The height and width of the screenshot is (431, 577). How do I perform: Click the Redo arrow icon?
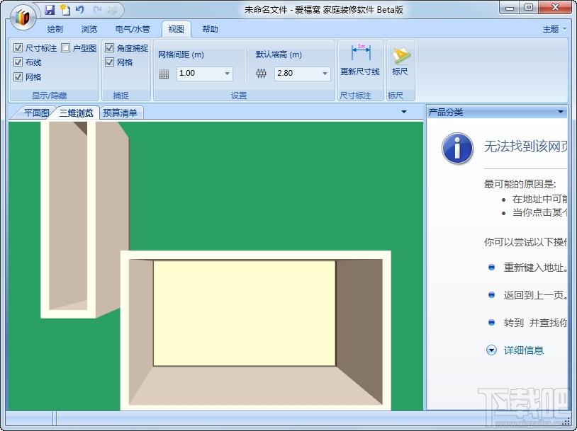point(97,10)
